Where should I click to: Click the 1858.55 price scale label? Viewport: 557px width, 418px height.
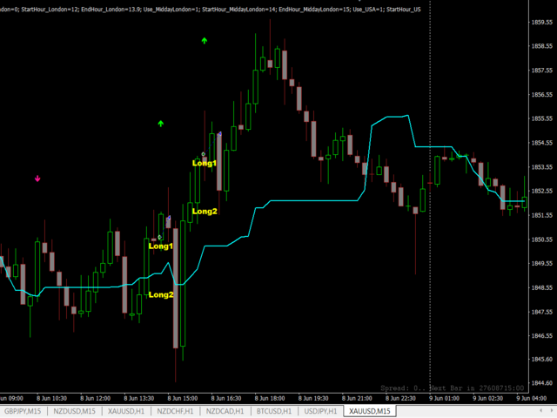pyautogui.click(x=541, y=46)
